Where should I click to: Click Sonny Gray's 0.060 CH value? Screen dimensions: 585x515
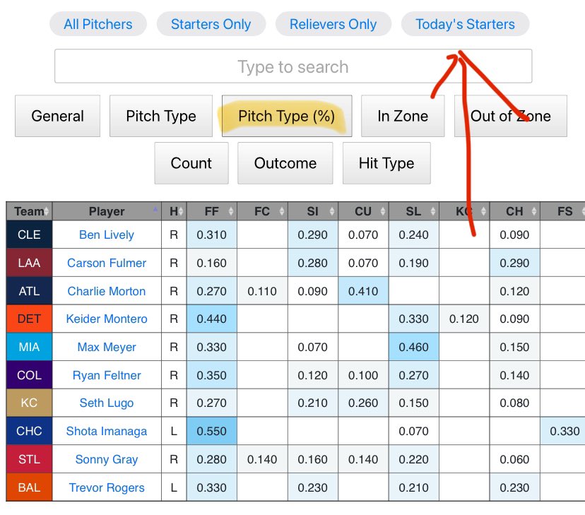click(x=514, y=459)
